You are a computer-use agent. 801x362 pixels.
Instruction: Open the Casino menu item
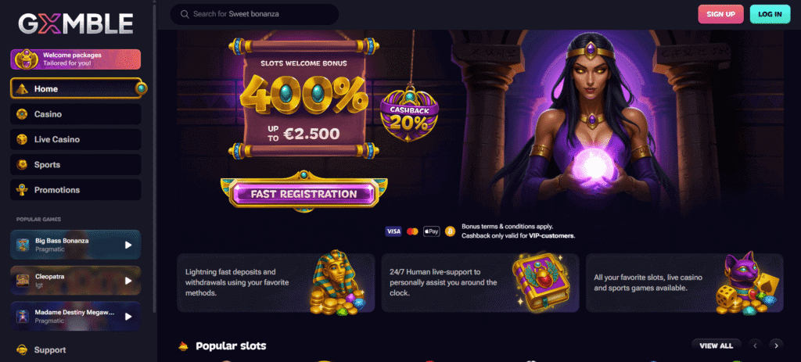[x=76, y=114]
